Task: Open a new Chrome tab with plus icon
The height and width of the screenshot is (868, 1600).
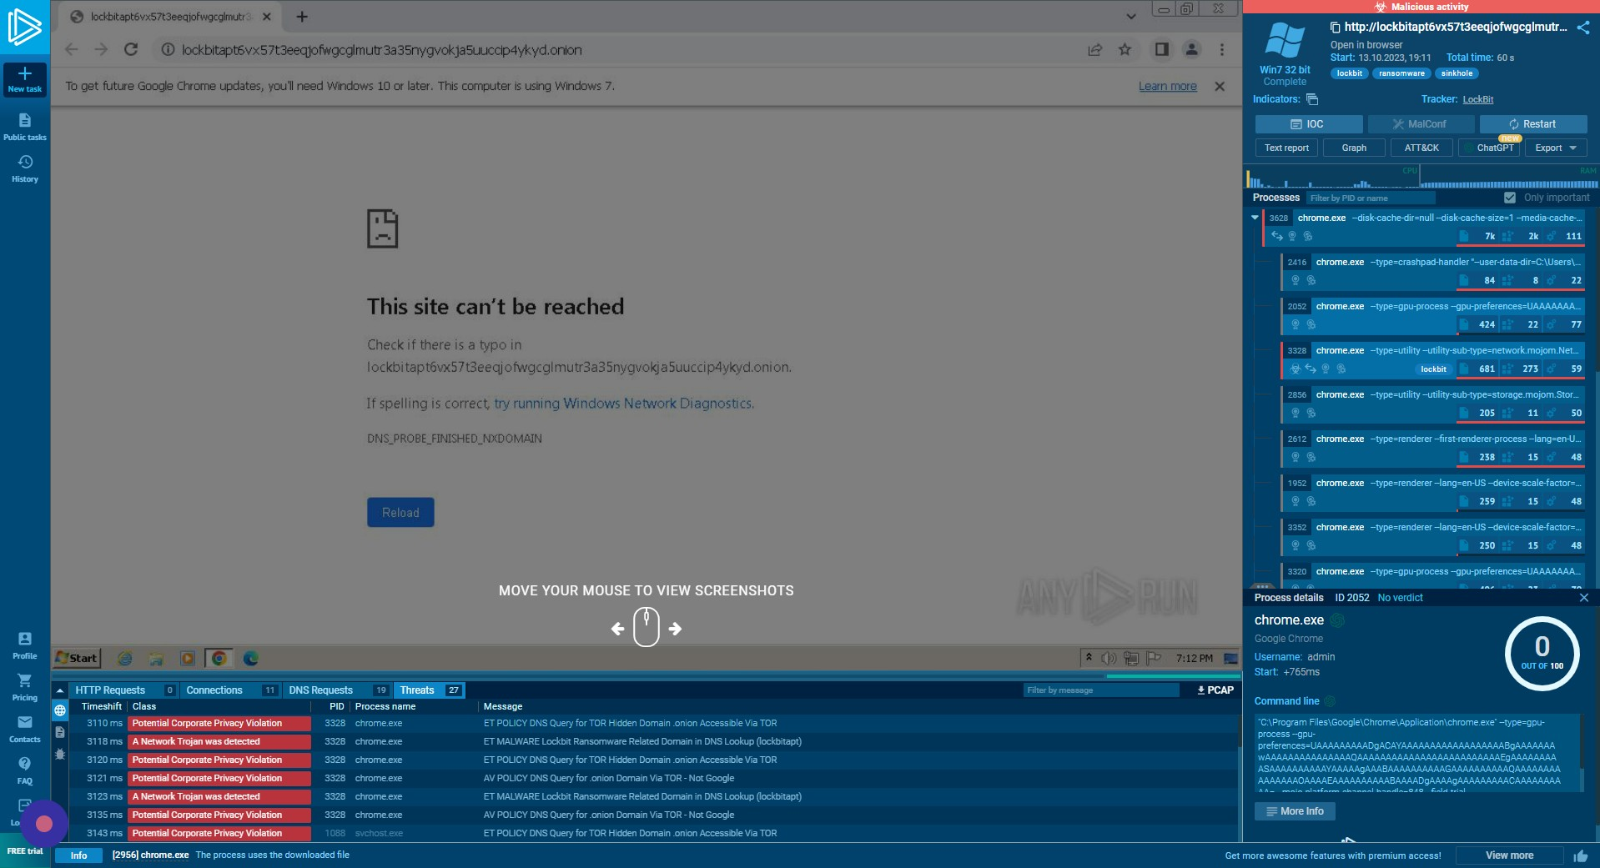Action: coord(302,17)
